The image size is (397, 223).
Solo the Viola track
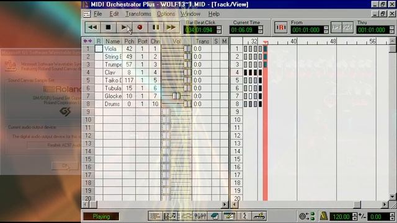point(216,48)
